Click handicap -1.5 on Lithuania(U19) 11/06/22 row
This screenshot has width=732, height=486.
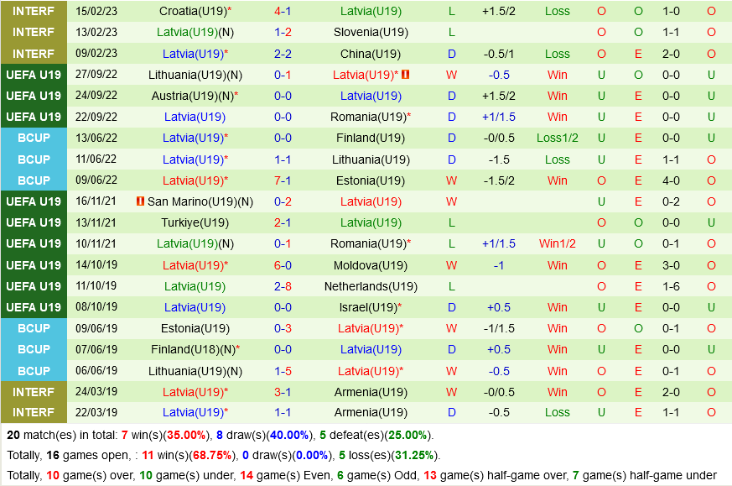click(x=499, y=159)
